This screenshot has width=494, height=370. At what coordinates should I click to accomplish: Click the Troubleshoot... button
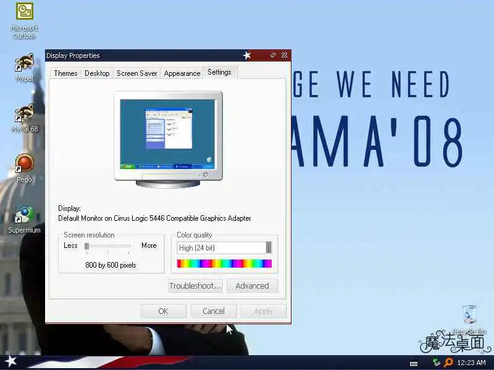pos(195,286)
